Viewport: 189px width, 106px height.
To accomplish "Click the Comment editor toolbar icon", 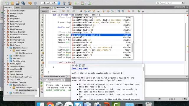I will [139, 11].
